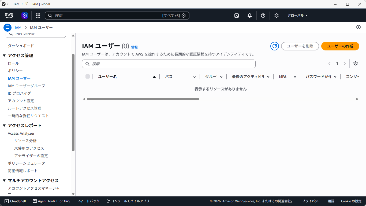Open Cookie の設定 in the footer

(x=351, y=201)
